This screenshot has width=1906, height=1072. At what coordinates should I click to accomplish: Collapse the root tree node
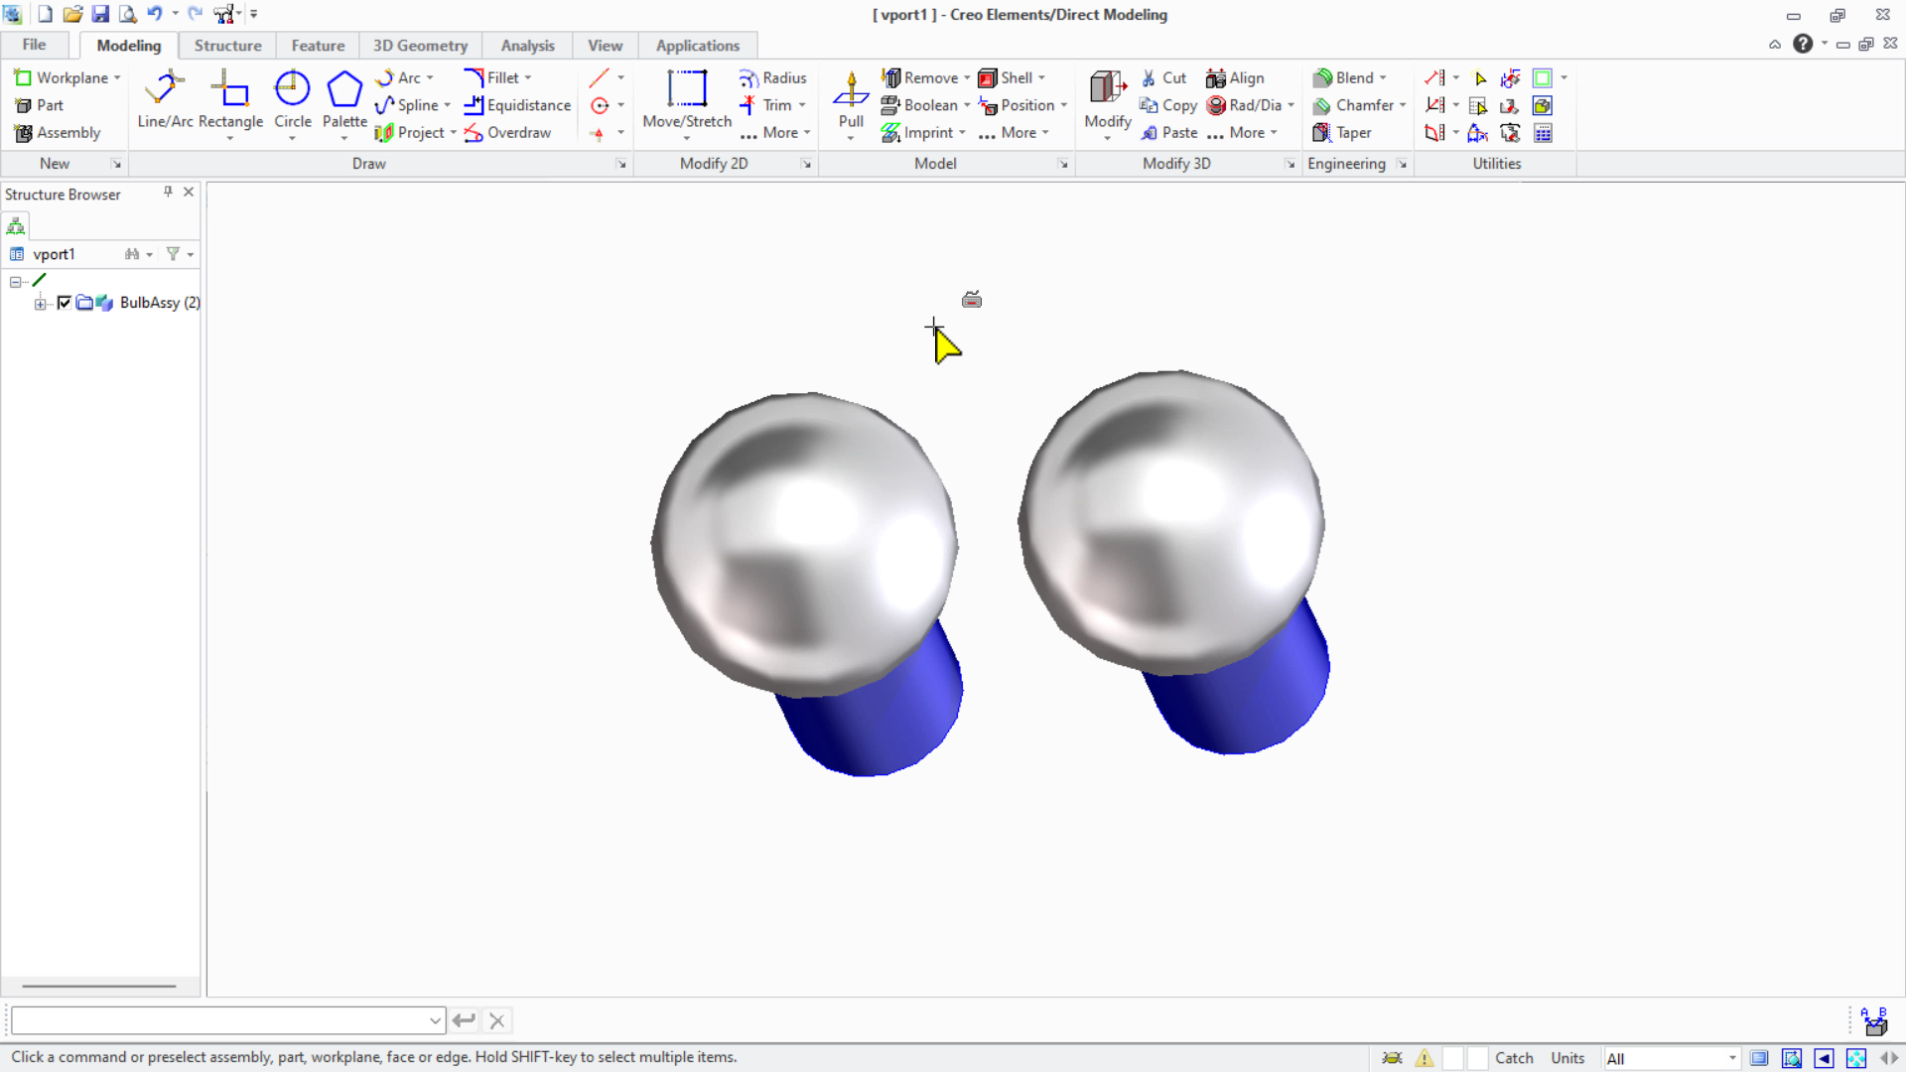[16, 282]
